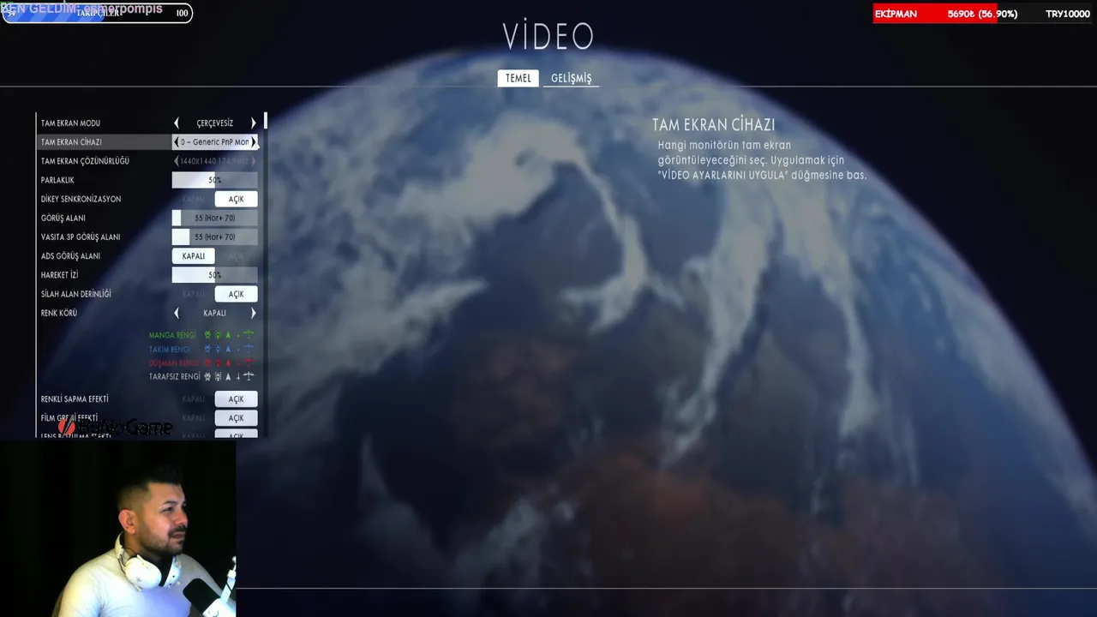Click the Takım Rengi label

(x=170, y=350)
